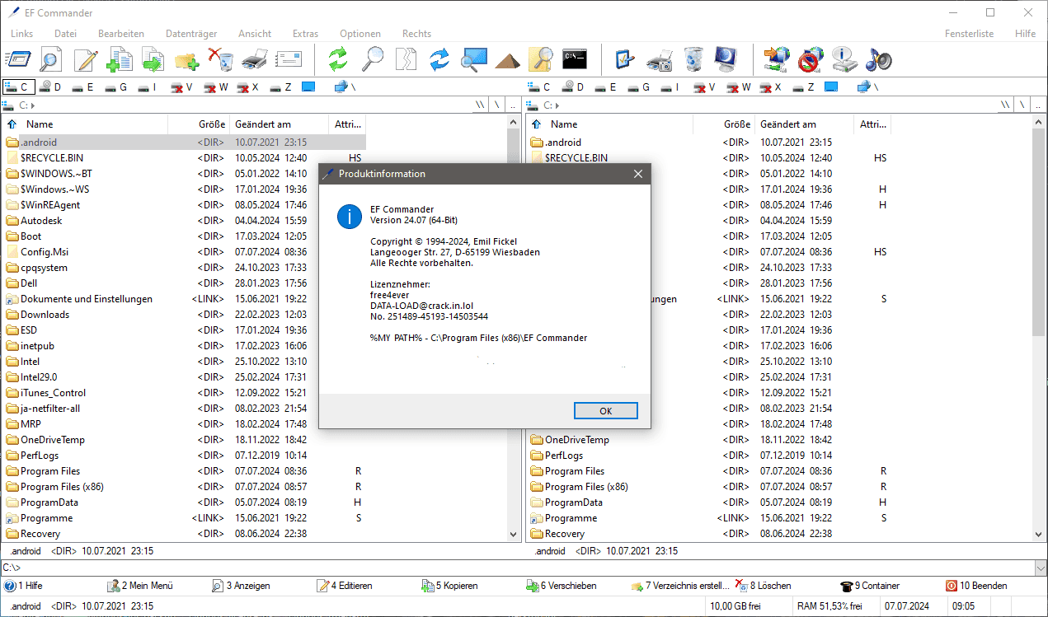1048x617 pixels.
Task: Open the command line history dropdown
Action: pyautogui.click(x=1040, y=568)
